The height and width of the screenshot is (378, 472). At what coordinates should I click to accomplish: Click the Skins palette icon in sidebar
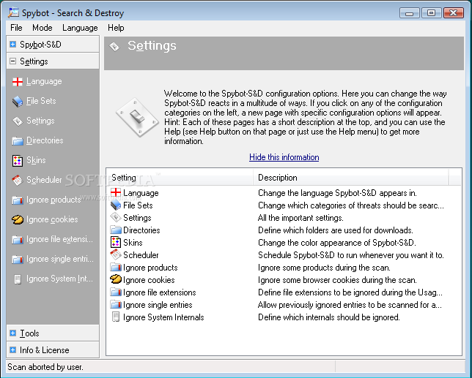18,161
